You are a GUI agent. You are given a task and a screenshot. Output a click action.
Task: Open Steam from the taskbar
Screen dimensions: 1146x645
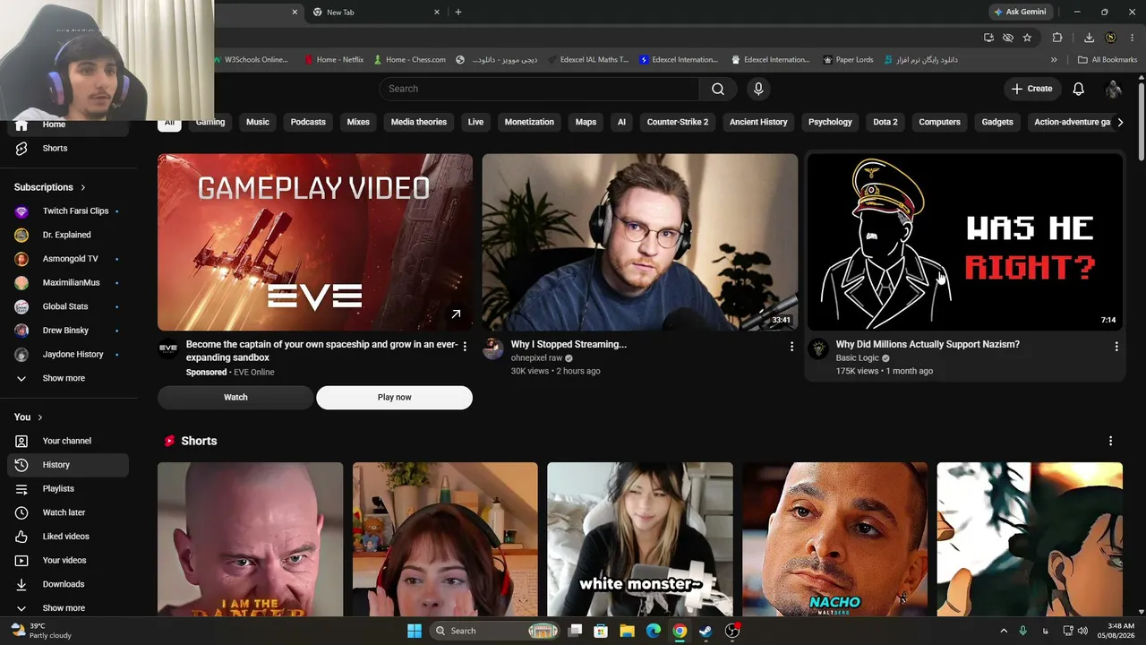706,631
